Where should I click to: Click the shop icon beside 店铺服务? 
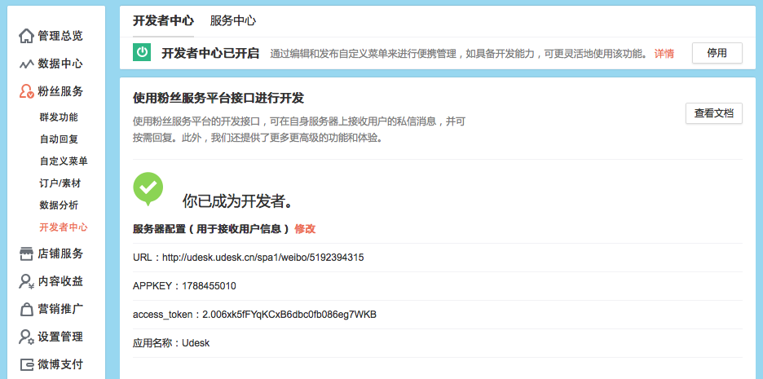pos(27,253)
